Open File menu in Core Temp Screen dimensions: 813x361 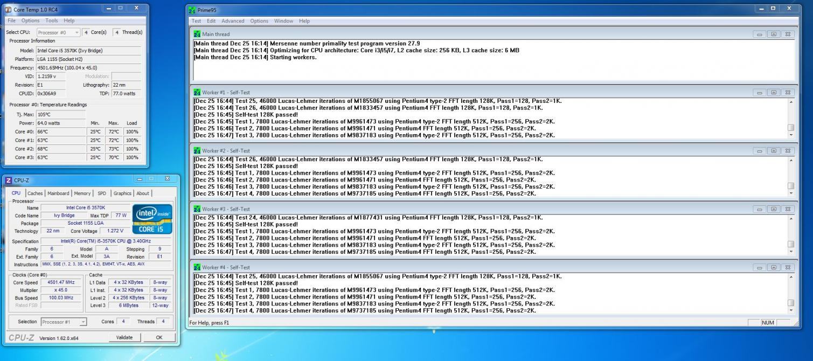coord(11,20)
